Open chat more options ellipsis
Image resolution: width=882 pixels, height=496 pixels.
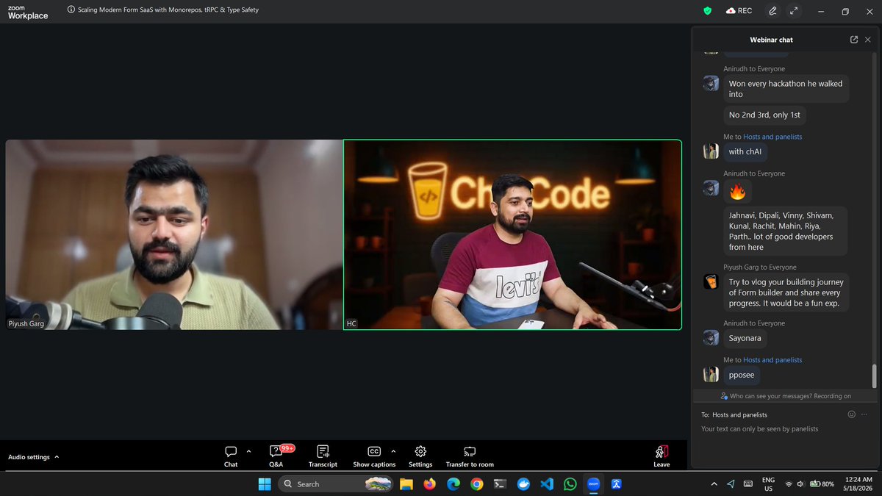[x=864, y=414]
